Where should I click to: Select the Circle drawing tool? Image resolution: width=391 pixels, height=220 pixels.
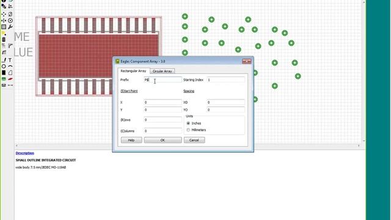coord(4,67)
